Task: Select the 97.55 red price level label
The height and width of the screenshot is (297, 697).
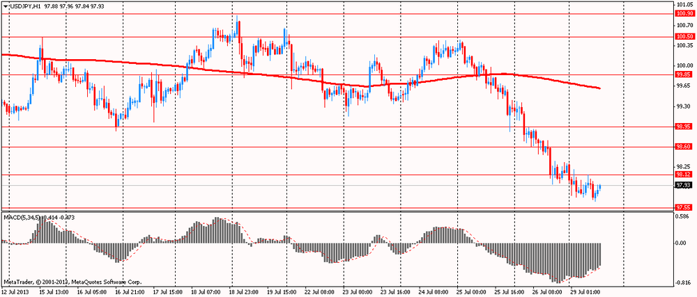Action: (683, 207)
